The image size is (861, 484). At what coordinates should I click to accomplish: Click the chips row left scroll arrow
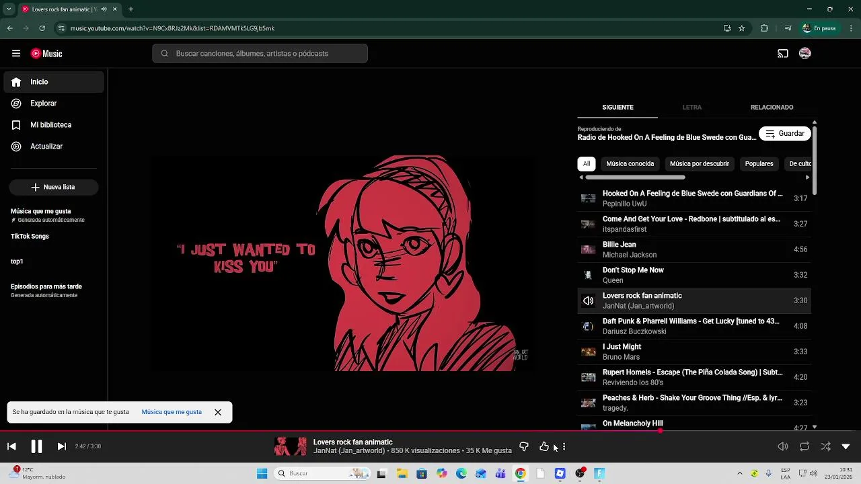point(581,177)
